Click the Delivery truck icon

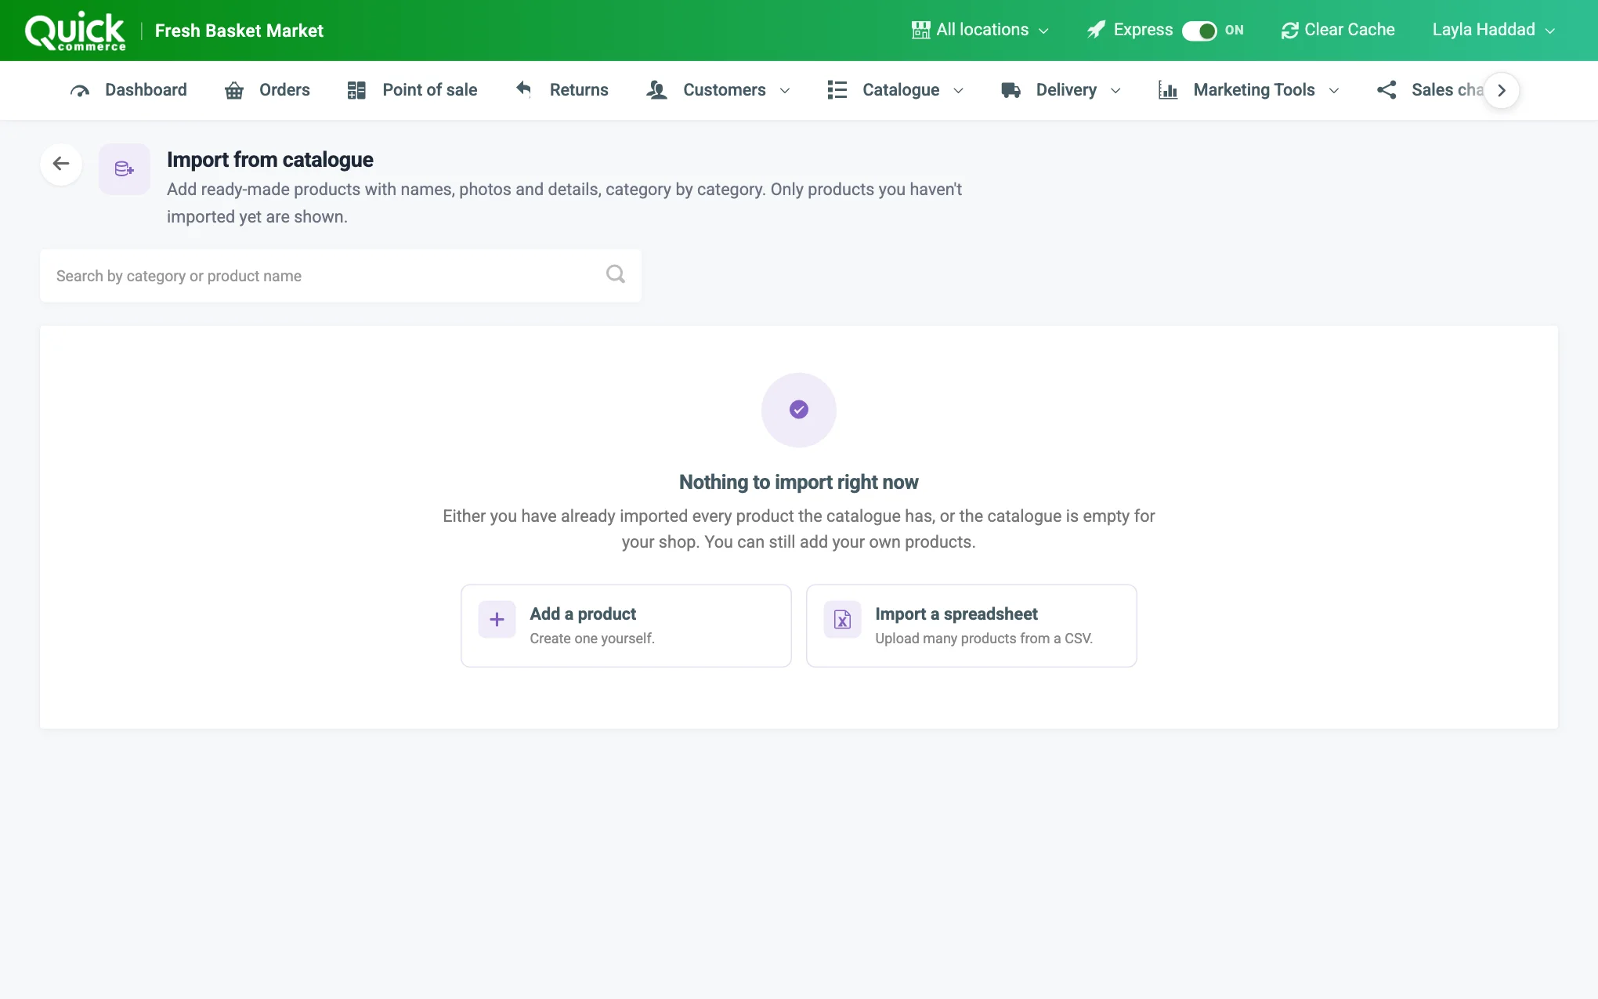point(1010,90)
